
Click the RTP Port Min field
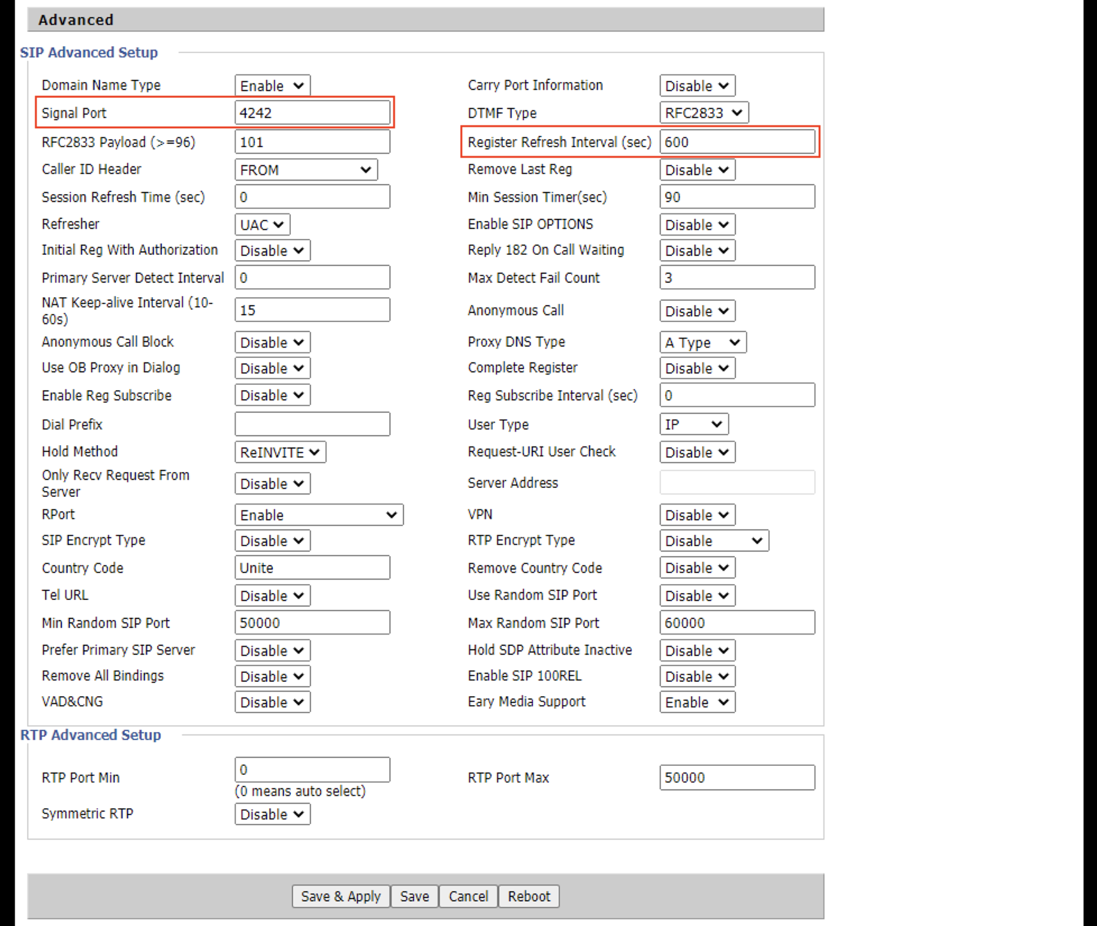click(313, 770)
